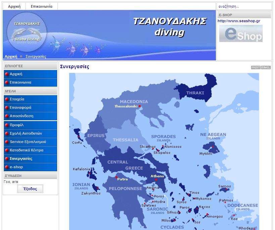Click the Patra marker on the map
This screenshot has height=230, width=275.
pos(116,177)
